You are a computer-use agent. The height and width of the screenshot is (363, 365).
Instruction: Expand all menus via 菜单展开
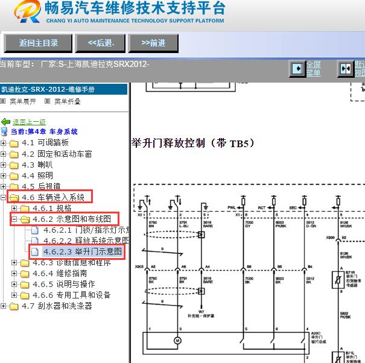[23, 101]
